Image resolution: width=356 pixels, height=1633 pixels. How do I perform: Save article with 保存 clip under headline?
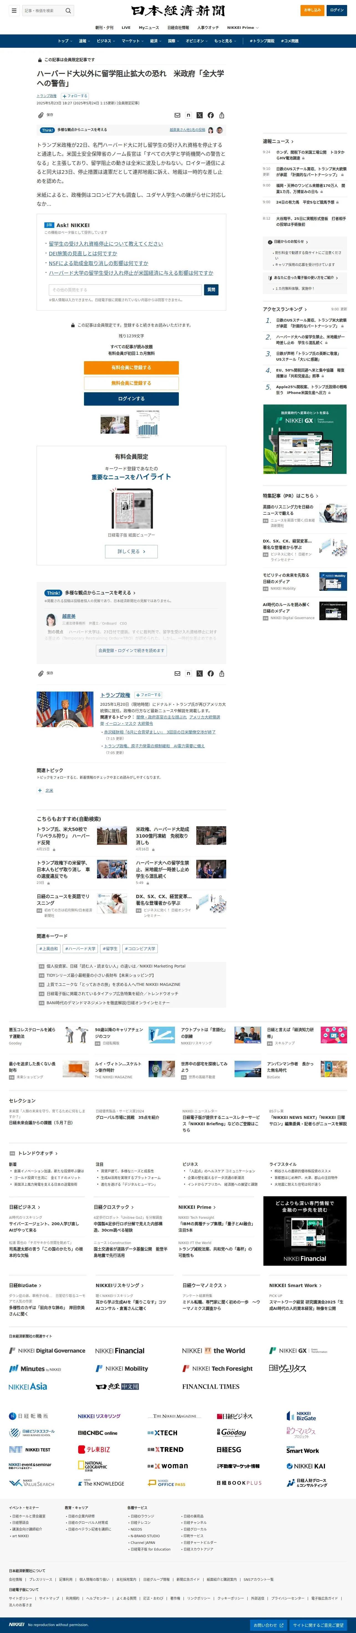(45, 115)
